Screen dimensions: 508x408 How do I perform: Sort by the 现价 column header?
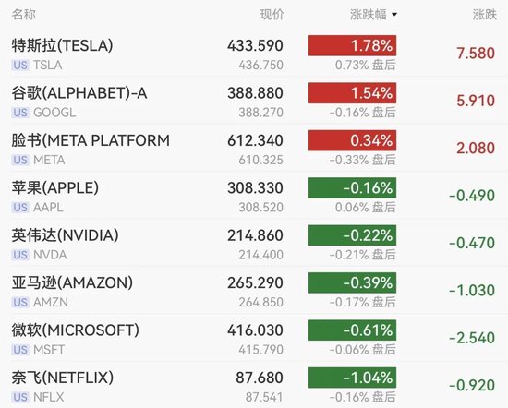pos(272,15)
